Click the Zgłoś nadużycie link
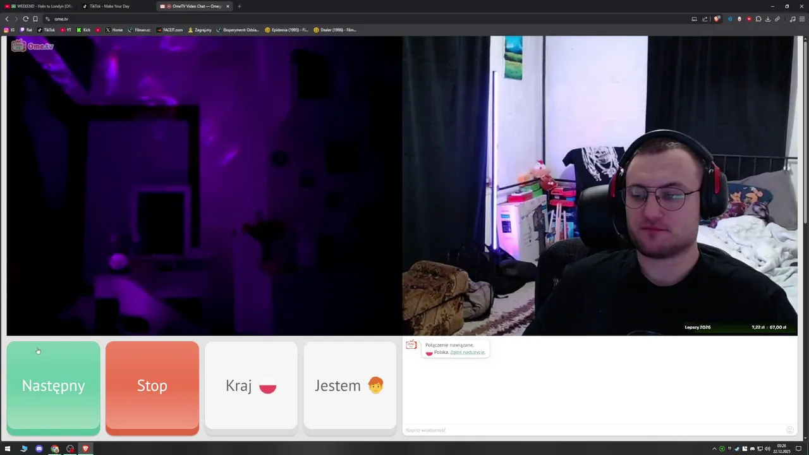 468,352
